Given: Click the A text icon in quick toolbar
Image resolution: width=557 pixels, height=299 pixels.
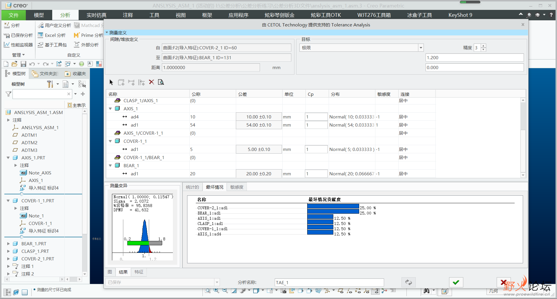Looking at the screenshot, I should point(90,64).
